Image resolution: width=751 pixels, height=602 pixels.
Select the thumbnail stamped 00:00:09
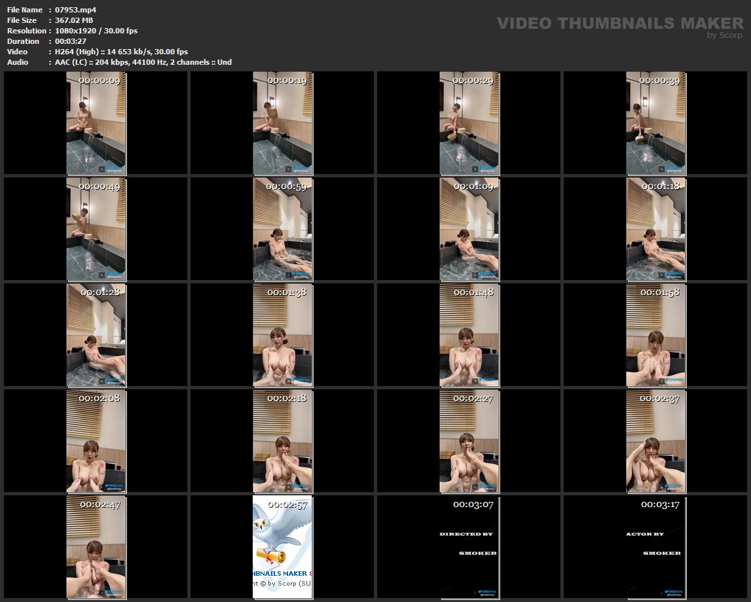(x=96, y=123)
